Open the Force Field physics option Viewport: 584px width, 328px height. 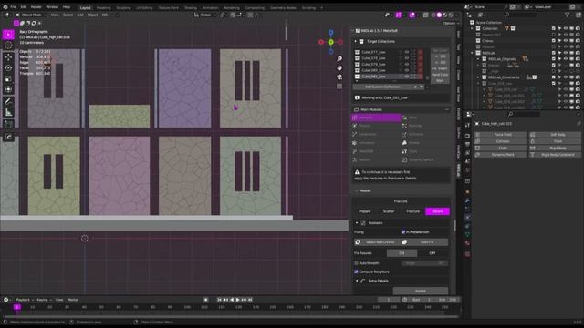[x=501, y=135]
